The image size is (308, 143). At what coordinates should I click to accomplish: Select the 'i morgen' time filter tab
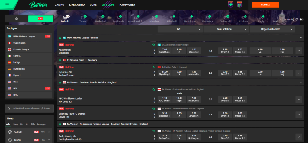pos(42,124)
